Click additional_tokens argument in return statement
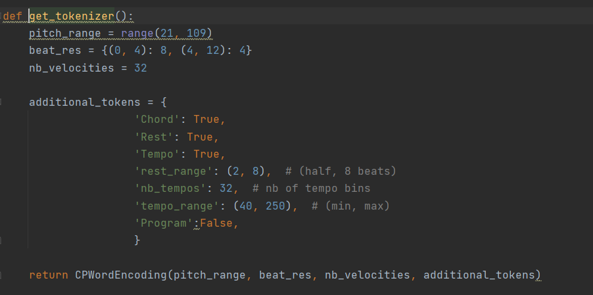593x295 pixels. tap(479, 275)
